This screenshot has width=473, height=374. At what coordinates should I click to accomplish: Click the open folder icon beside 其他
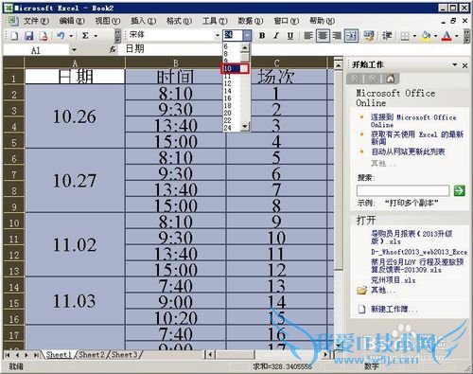[x=362, y=290]
